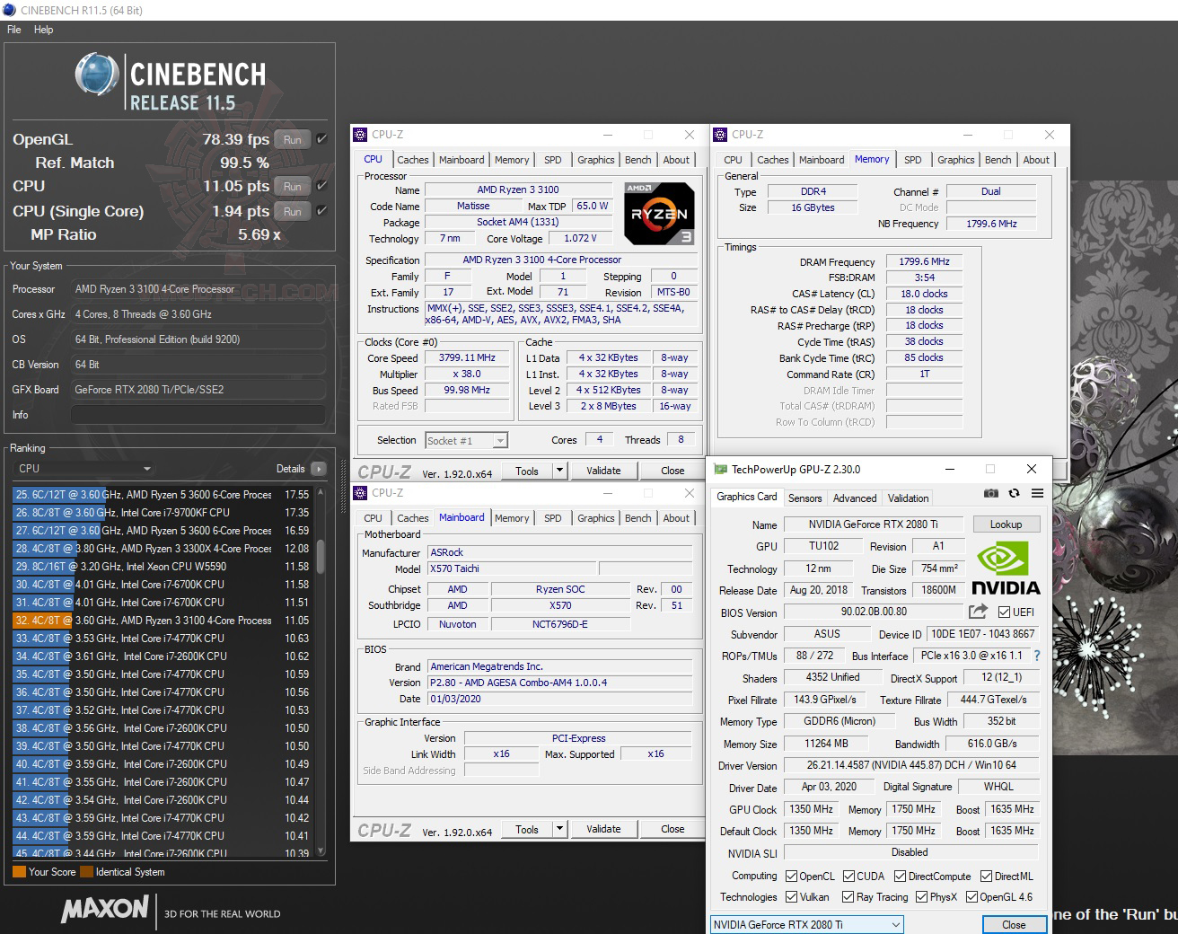
Task: Toggle the OpenGL test checkbox in Cinebench
Action: [x=321, y=139]
